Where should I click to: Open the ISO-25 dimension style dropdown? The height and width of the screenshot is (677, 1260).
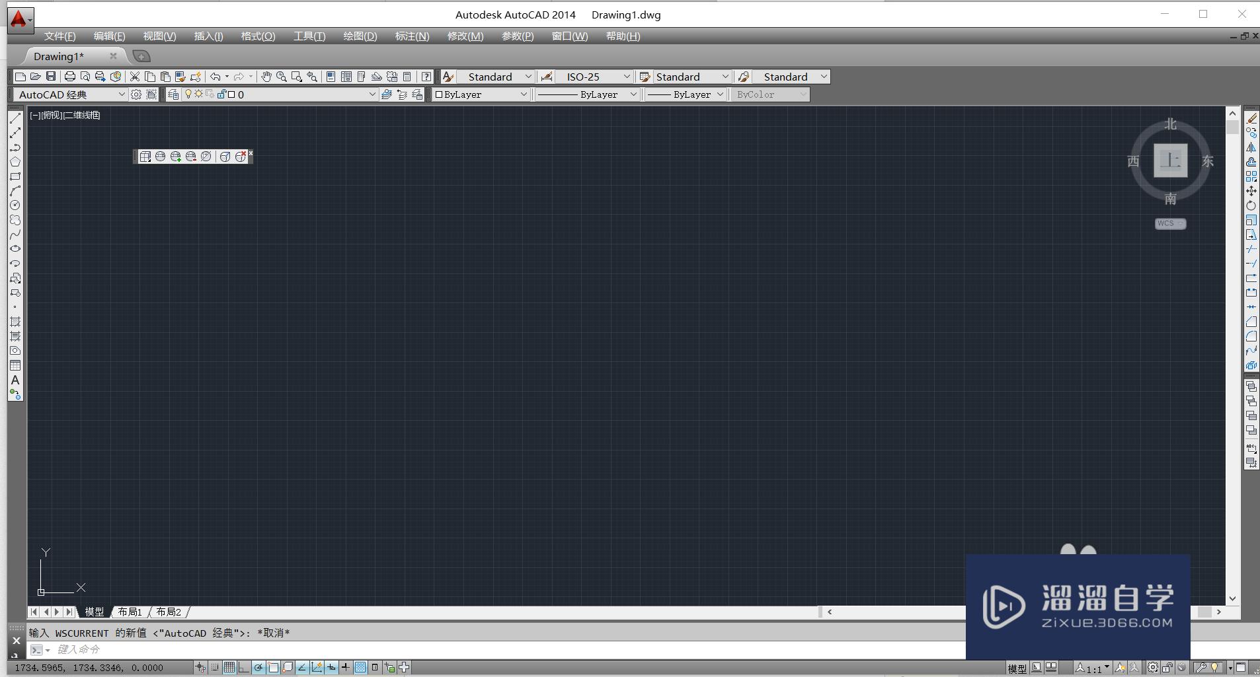[594, 77]
